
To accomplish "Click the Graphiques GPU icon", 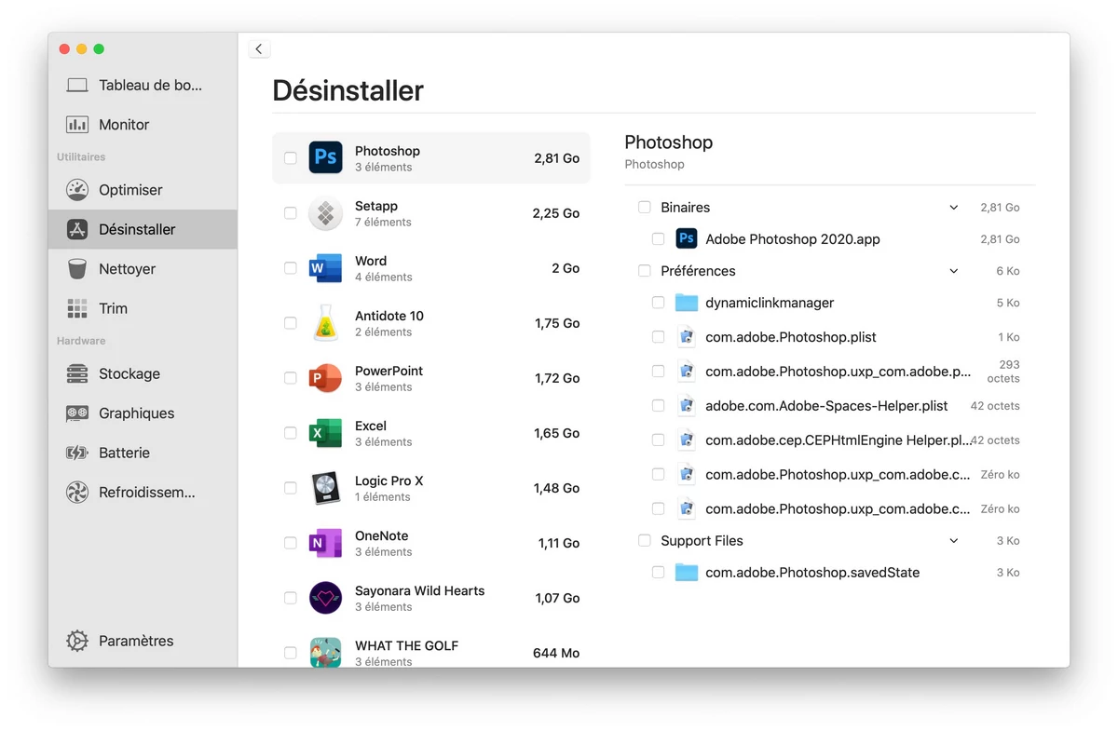I will tap(77, 413).
